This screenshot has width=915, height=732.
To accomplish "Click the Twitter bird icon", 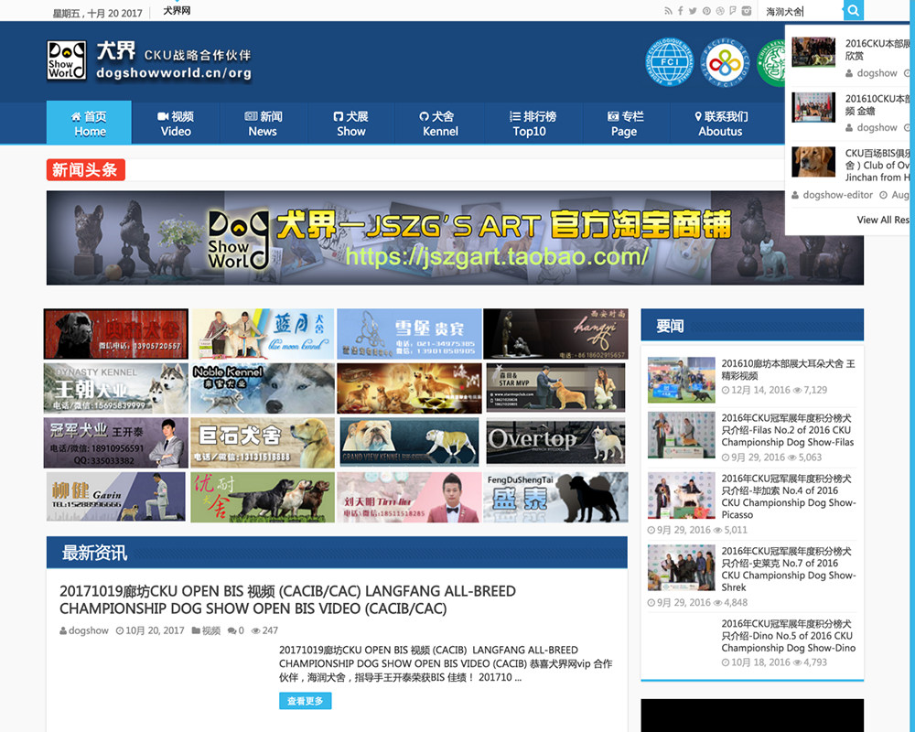I will pyautogui.click(x=693, y=11).
